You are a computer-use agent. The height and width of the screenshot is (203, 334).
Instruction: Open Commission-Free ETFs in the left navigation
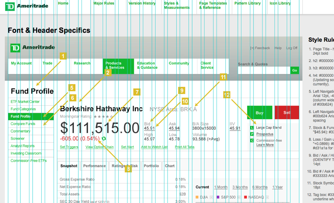pyautogui.click(x=29, y=161)
